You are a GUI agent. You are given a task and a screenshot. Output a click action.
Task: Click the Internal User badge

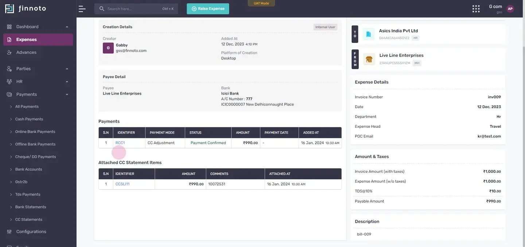click(325, 27)
